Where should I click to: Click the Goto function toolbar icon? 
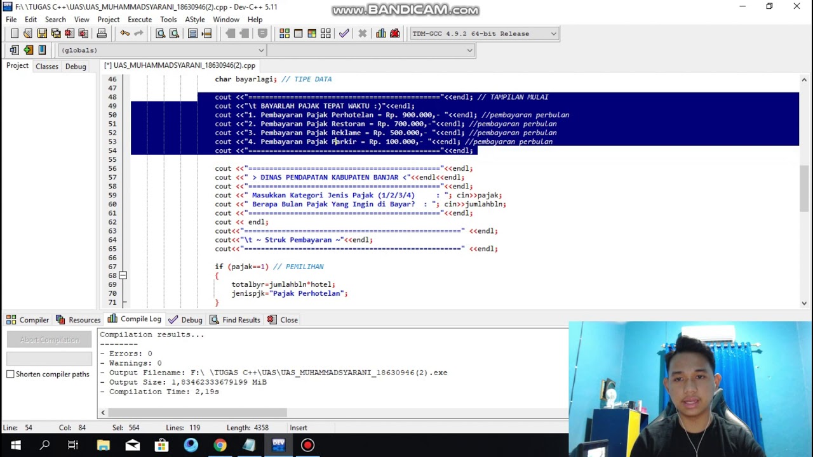pos(193,34)
